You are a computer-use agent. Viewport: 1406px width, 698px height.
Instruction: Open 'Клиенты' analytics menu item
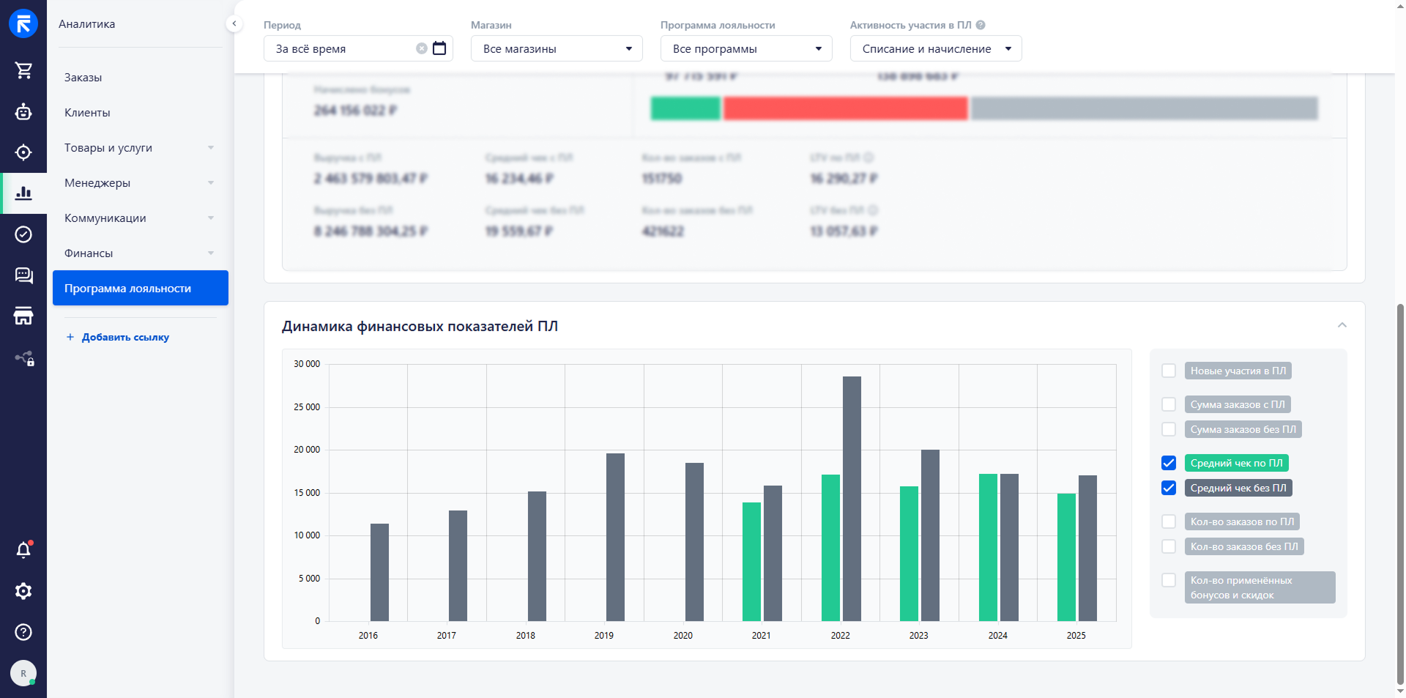click(139, 113)
